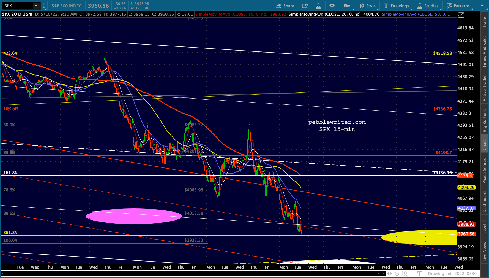Open the Dashboard side tab
Screen dimensions: 489x278
pos(485,202)
